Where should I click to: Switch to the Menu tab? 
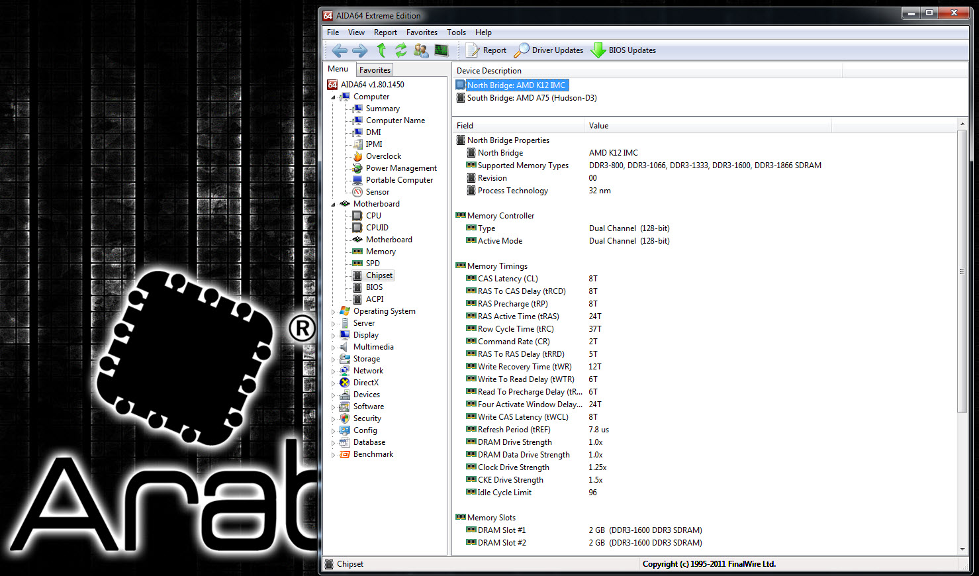pos(338,69)
